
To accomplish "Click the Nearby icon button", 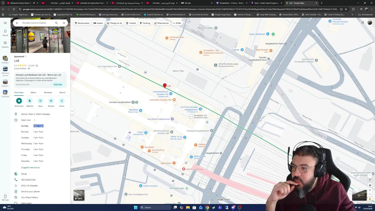I will (x=51, y=101).
